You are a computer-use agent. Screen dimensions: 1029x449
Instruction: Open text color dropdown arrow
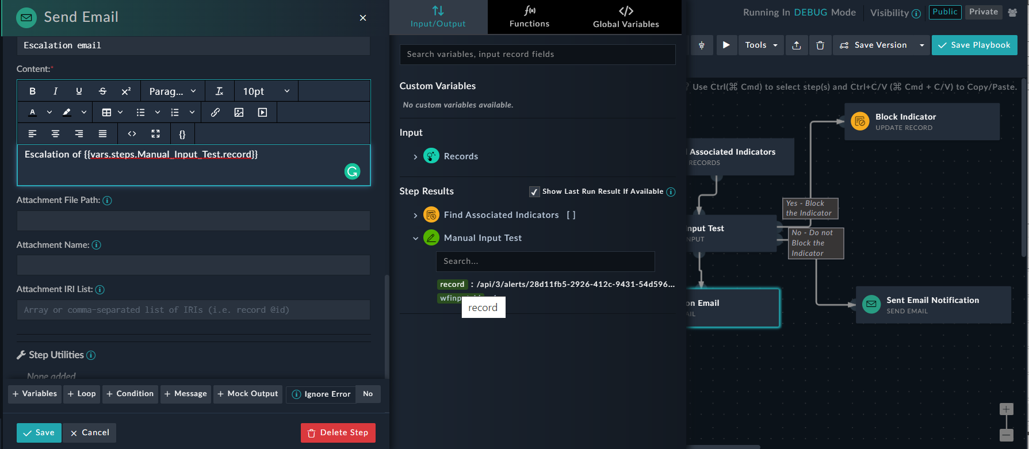tap(49, 113)
